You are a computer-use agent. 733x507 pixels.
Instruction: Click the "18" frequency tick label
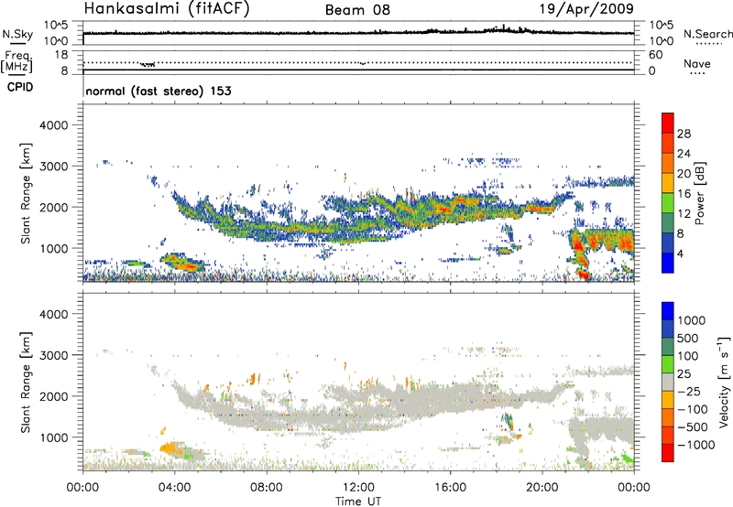tap(61, 55)
